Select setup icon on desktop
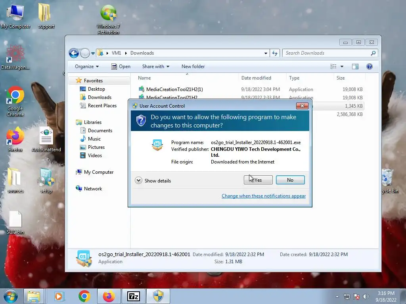Image resolution: width=406 pixels, height=304 pixels. pyautogui.click(x=46, y=180)
